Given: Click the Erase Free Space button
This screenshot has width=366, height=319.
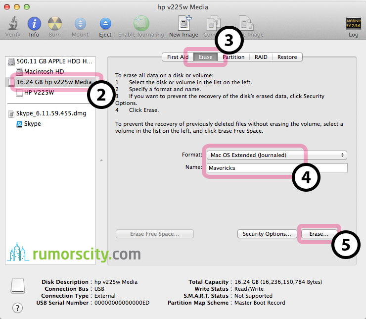Looking at the screenshot, I should (x=154, y=234).
